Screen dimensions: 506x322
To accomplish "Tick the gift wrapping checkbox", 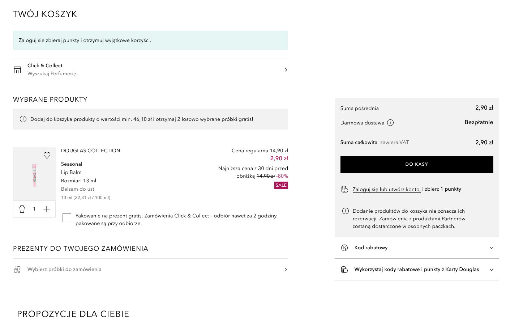I will click(x=67, y=218).
